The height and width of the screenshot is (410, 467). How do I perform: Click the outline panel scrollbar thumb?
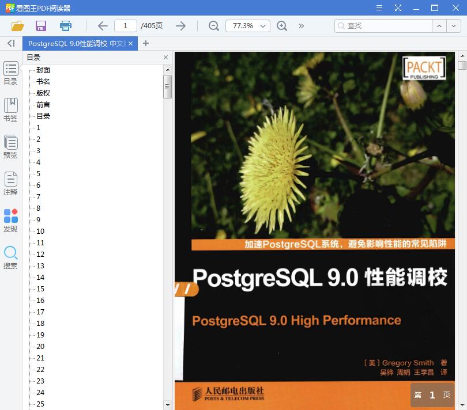(167, 86)
